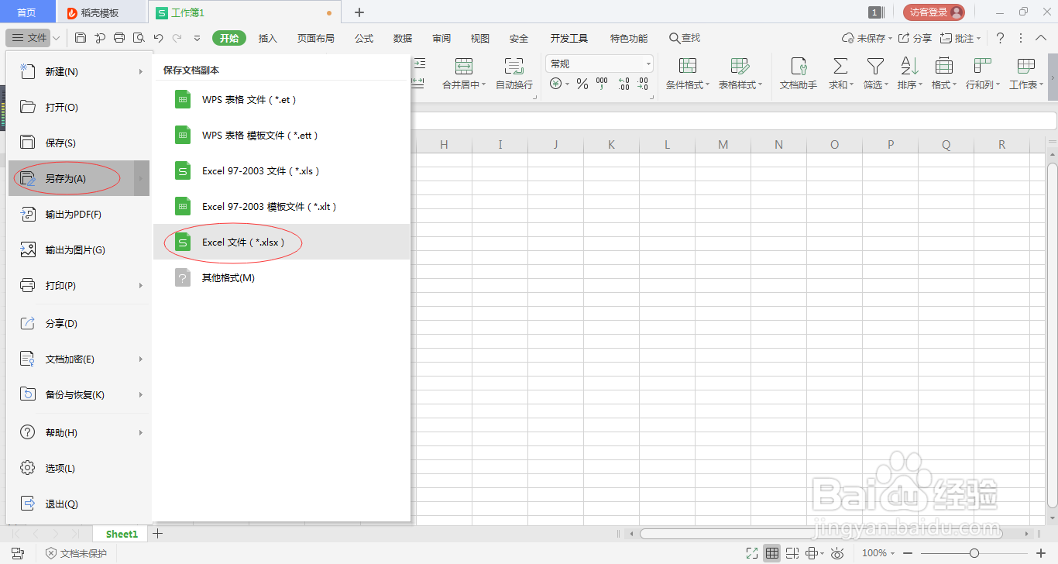Open Document Assistant (文档助手)
This screenshot has height=564, width=1058.
(799, 74)
